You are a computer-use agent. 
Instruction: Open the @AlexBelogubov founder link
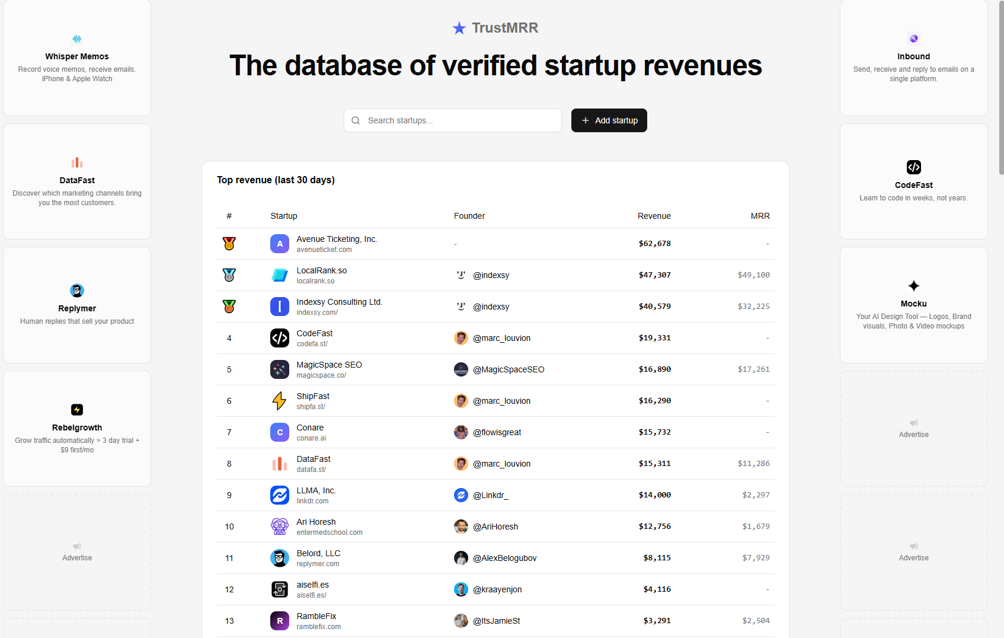point(504,558)
